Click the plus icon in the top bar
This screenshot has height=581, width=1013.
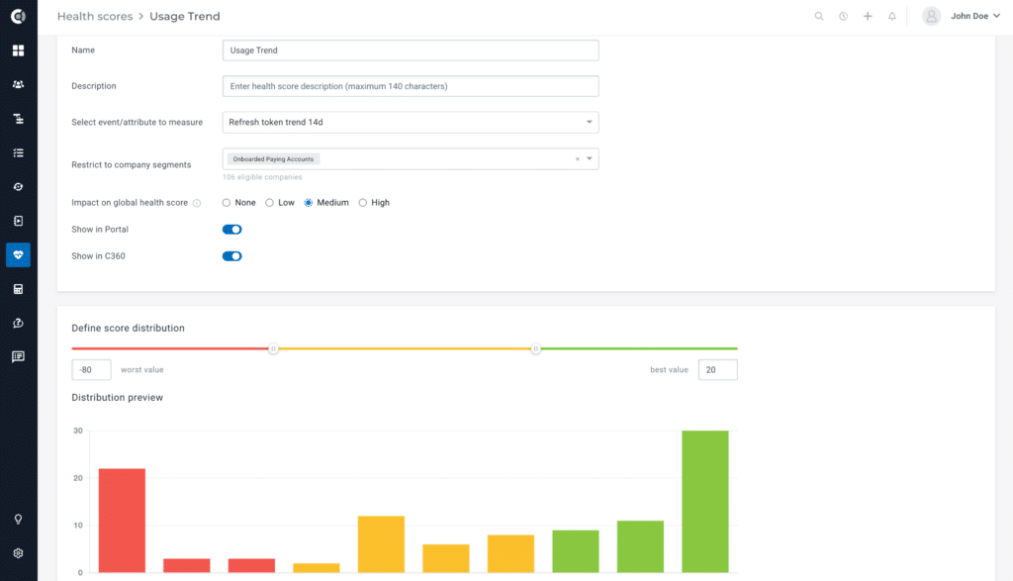click(868, 16)
